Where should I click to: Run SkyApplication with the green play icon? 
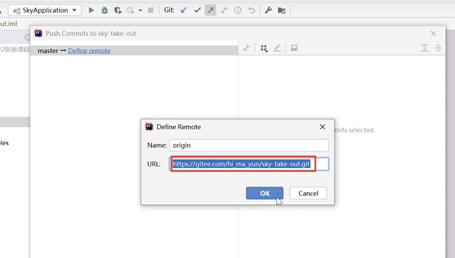pos(91,10)
